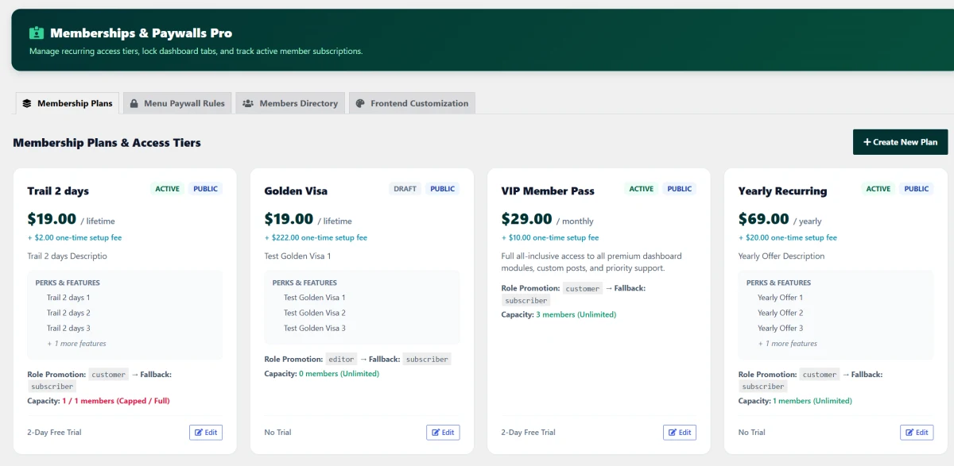Screen dimensions: 954x466
Task: Edit the Trail 2 days plan
Action: pyautogui.click(x=206, y=433)
